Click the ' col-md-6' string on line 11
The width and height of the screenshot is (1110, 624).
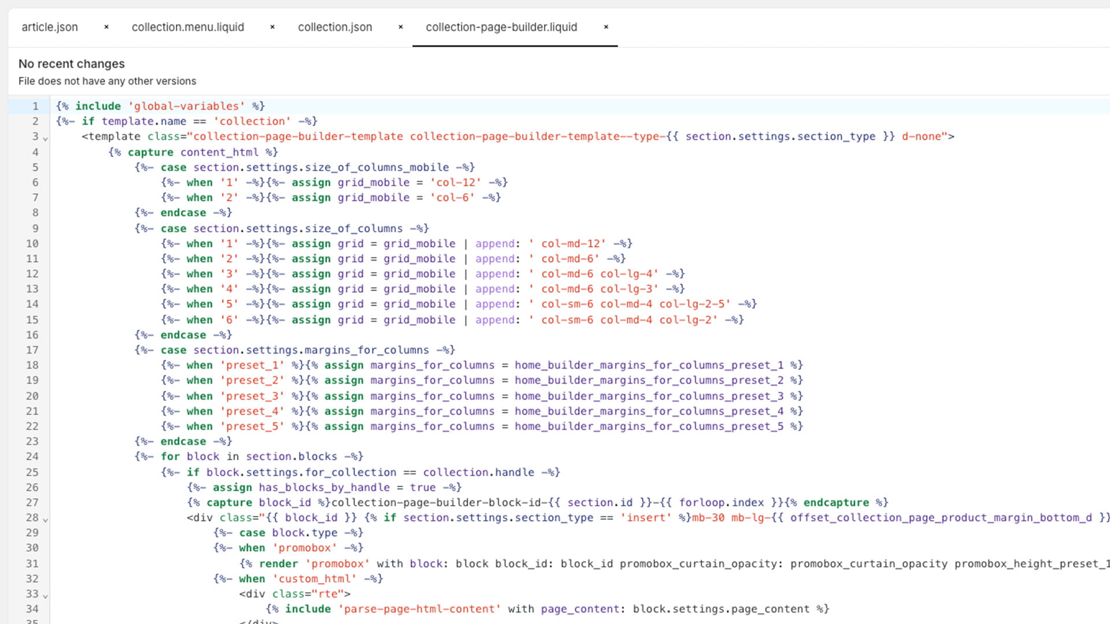pyautogui.click(x=564, y=259)
